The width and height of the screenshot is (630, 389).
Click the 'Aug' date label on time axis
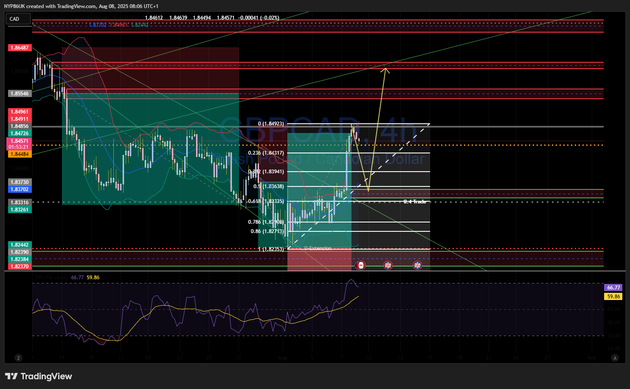click(x=283, y=358)
